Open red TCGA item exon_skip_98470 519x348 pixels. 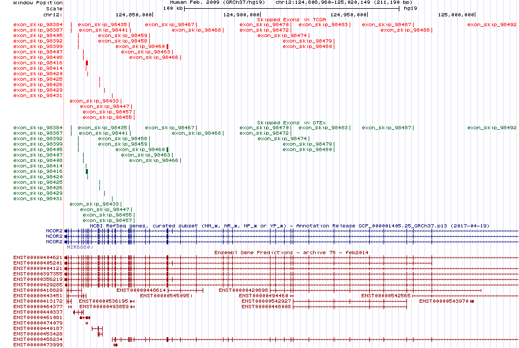coord(264,25)
